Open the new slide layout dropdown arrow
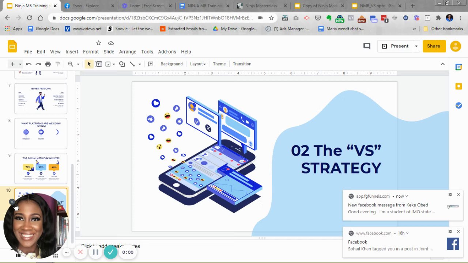Image resolution: width=468 pixels, height=263 pixels. 20,64
